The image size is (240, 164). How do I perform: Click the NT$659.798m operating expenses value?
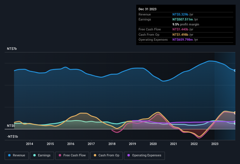(x=183, y=40)
